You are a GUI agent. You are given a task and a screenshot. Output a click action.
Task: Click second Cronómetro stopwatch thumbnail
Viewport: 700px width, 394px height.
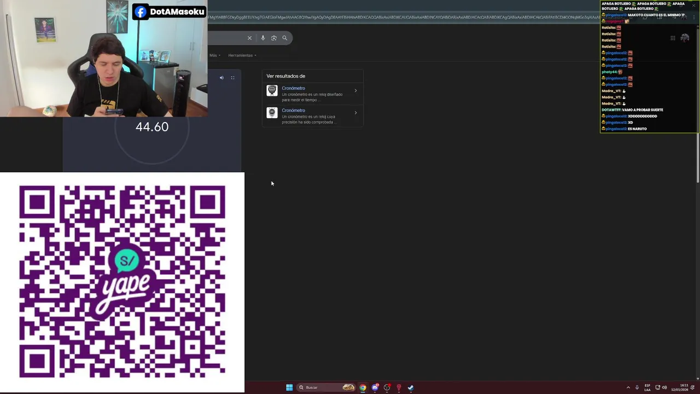(272, 113)
